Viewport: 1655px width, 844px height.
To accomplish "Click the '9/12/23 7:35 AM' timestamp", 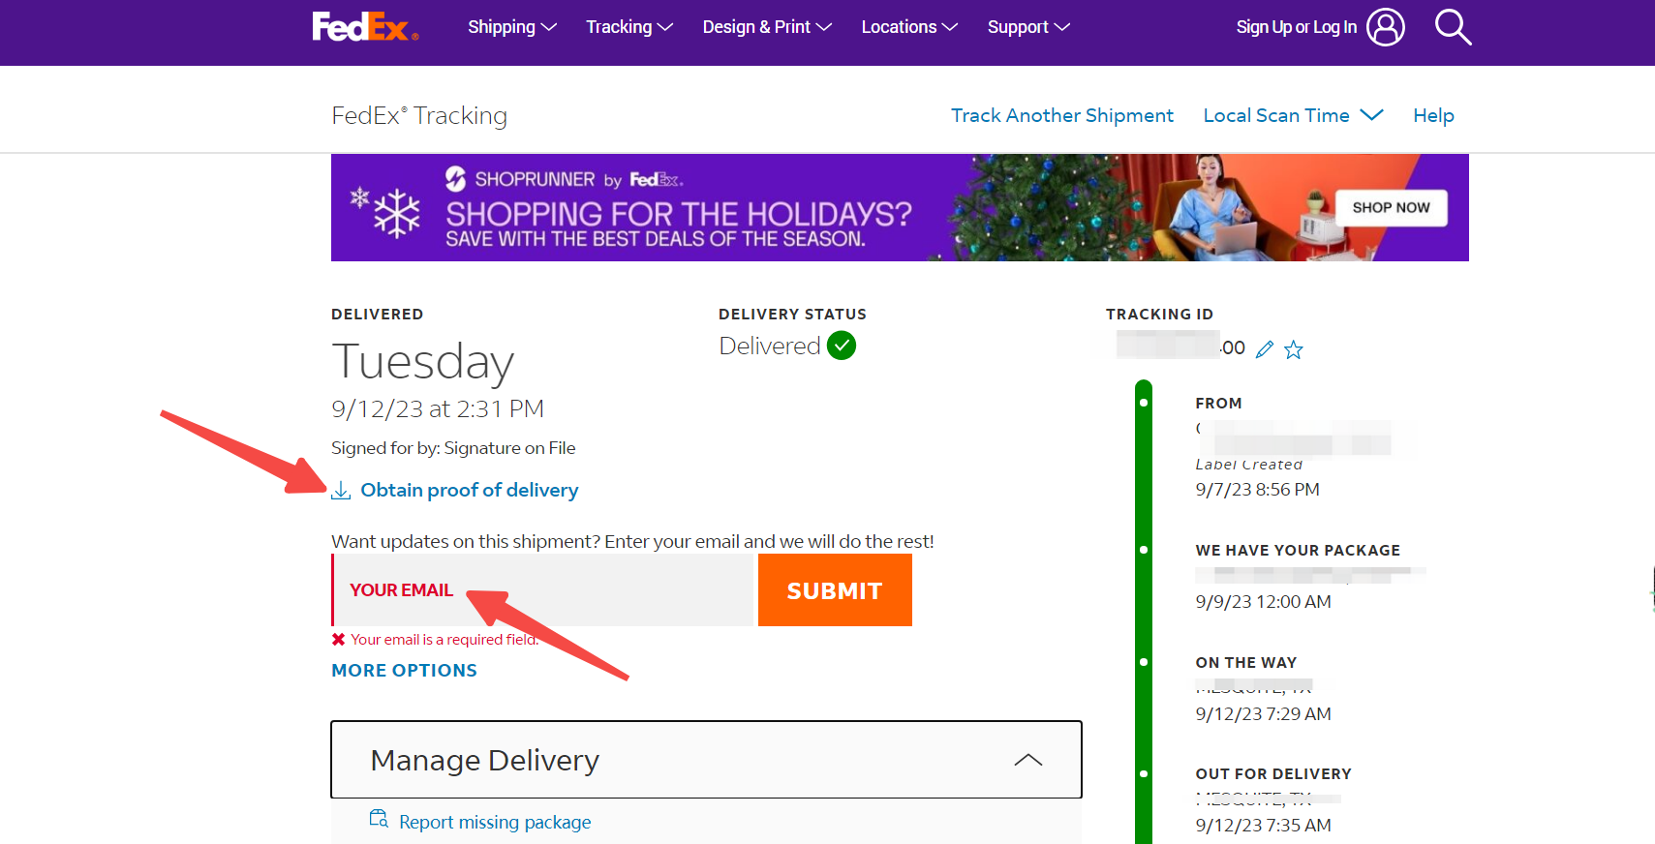I will click(1263, 826).
